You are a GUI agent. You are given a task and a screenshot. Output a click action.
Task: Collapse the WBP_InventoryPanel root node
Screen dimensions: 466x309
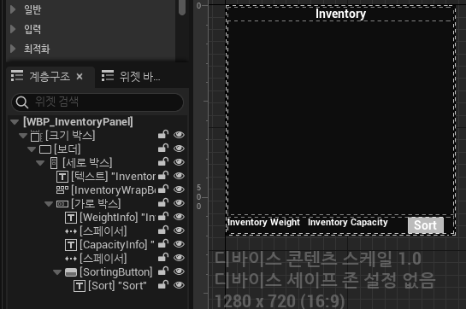tap(15, 122)
